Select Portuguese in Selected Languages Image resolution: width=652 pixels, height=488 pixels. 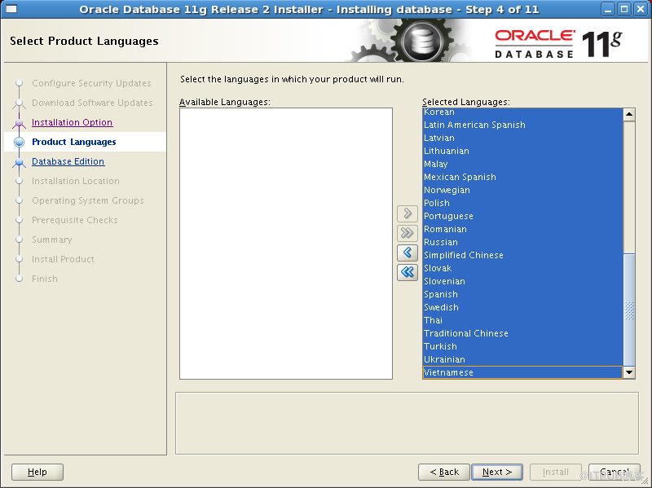[522, 216]
